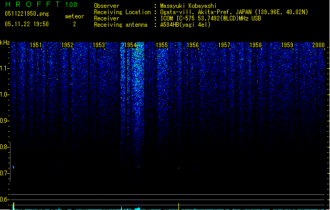This screenshot has height=210, width=330.
Task: Click the 1954 time marker
Action: pos(130,45)
